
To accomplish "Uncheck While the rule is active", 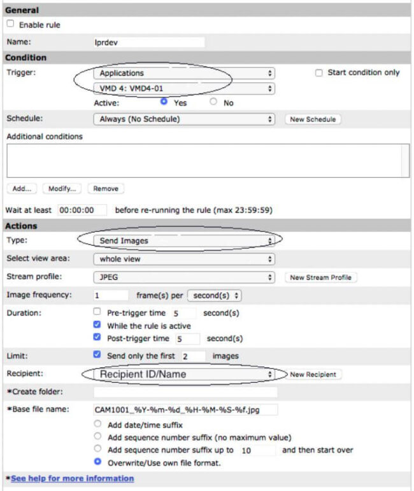I will pos(97,325).
